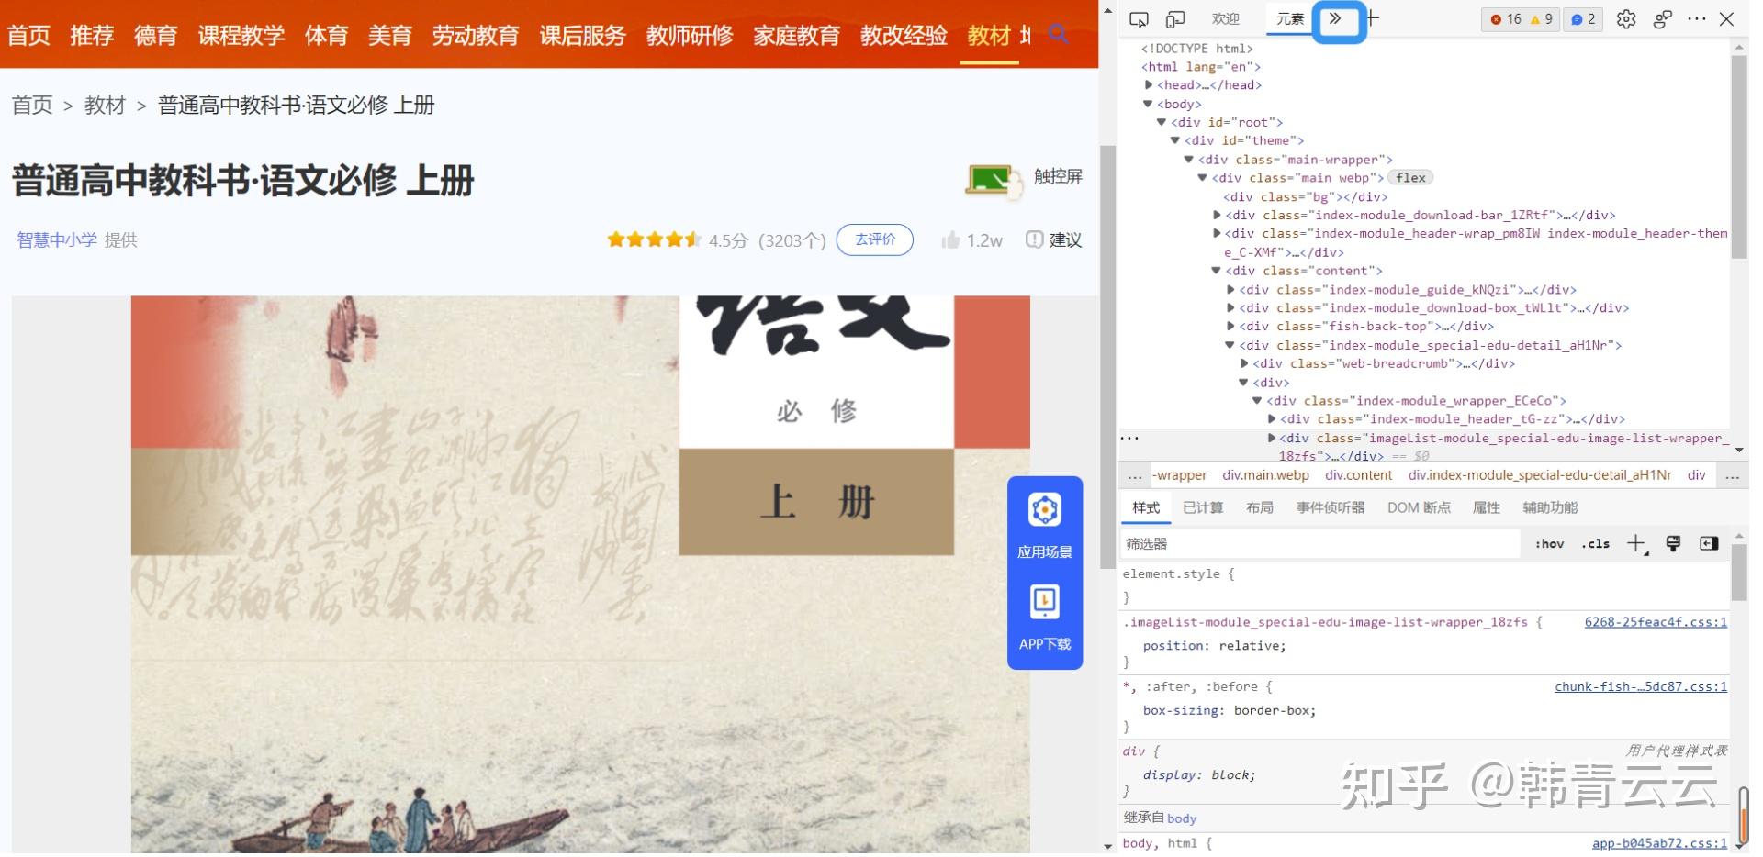The width and height of the screenshot is (1763, 857).
Task: Open the 应用场景 floating sidebar icon
Action: (1045, 510)
